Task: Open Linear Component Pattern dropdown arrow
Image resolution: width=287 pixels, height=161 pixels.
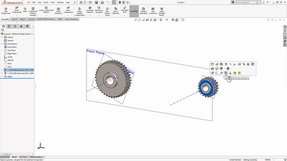Action: click(x=46, y=15)
